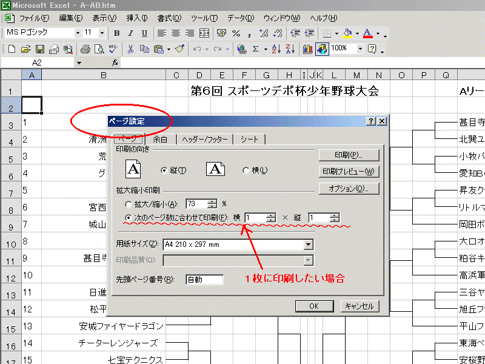This screenshot has height=364, width=485.
Task: Sort descending Z to A
Action: point(290,49)
